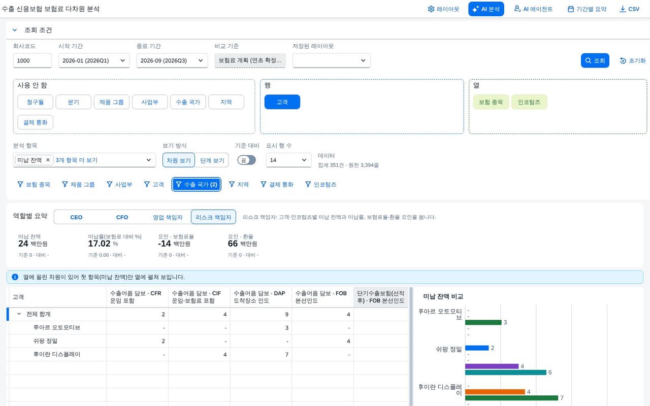Screen dimensions: 650x406
Task: Launch AI 분석 sparkle button
Action: pos(486,9)
